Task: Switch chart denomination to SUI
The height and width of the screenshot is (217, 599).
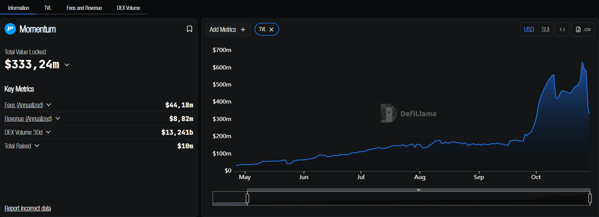Action: (x=545, y=30)
